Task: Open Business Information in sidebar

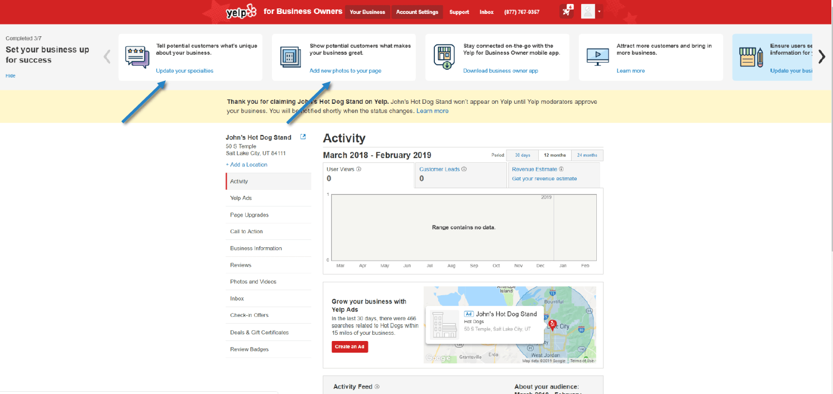Action: point(269,248)
